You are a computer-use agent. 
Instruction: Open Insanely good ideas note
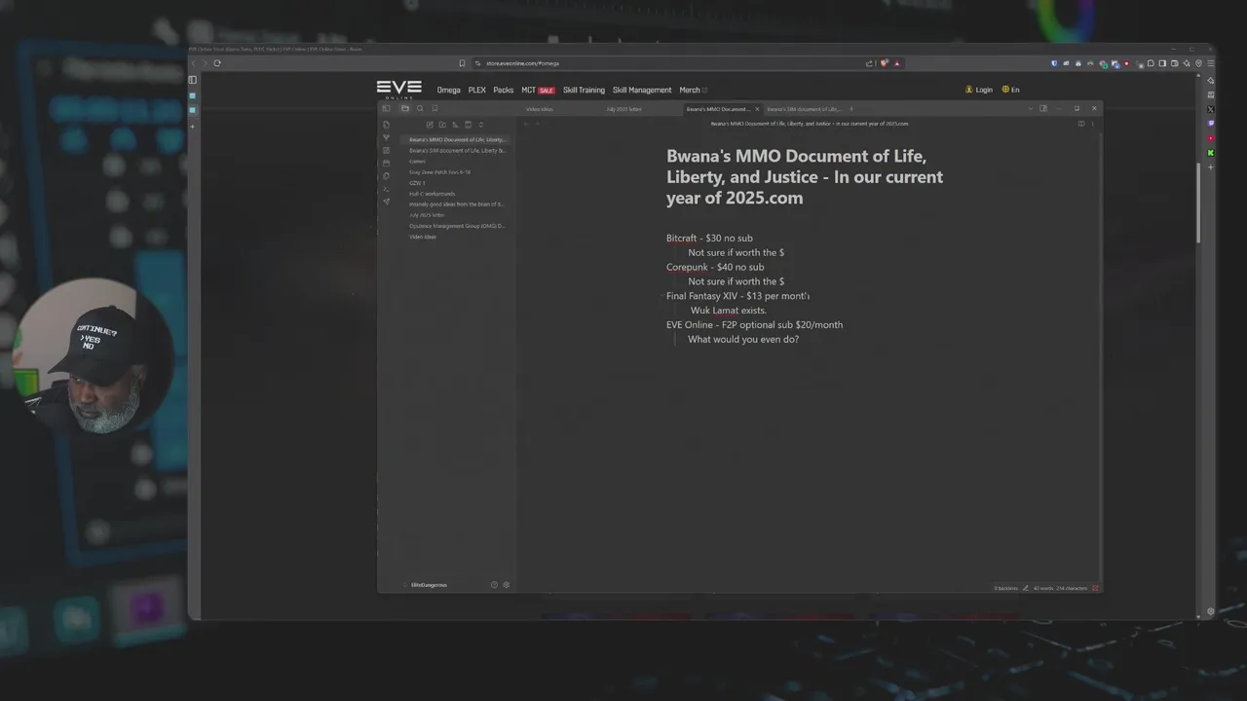pyautogui.click(x=456, y=204)
